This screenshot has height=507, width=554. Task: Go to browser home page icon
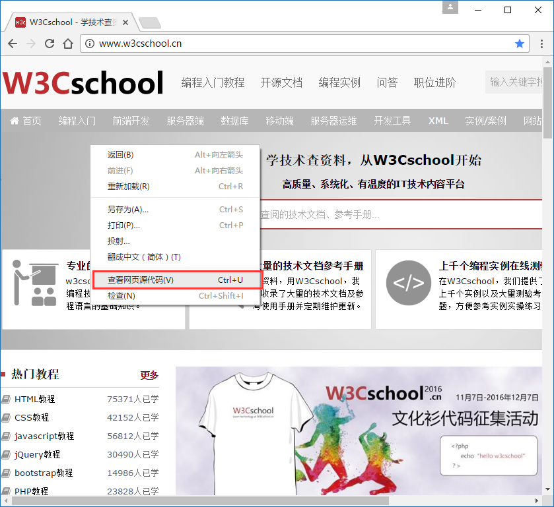[68, 44]
